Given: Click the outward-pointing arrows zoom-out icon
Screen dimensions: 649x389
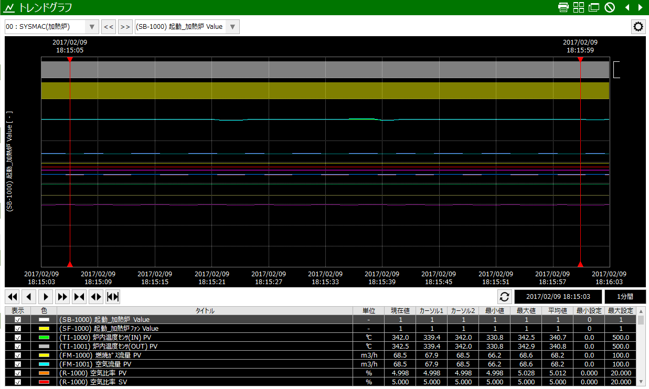Looking at the screenshot, I should tap(97, 297).
